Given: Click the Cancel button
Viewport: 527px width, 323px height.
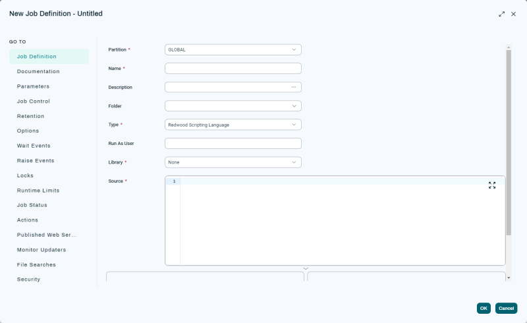Looking at the screenshot, I should [x=506, y=308].
